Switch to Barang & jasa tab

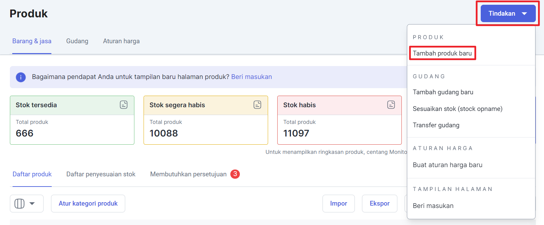click(x=32, y=41)
